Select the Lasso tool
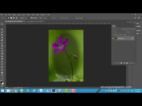This screenshot has height=106, width=142. pyautogui.click(x=2, y=29)
